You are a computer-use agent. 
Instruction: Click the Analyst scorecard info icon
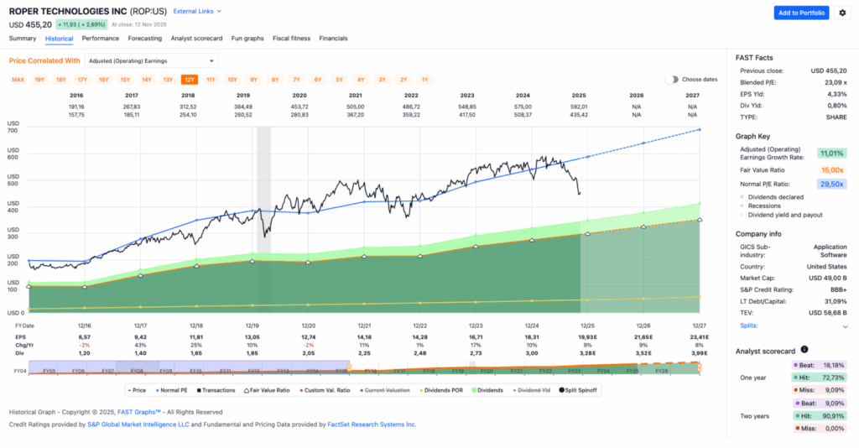(x=804, y=349)
